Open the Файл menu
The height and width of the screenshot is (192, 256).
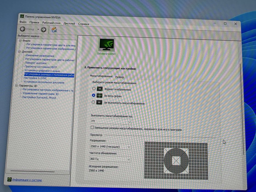(23, 22)
